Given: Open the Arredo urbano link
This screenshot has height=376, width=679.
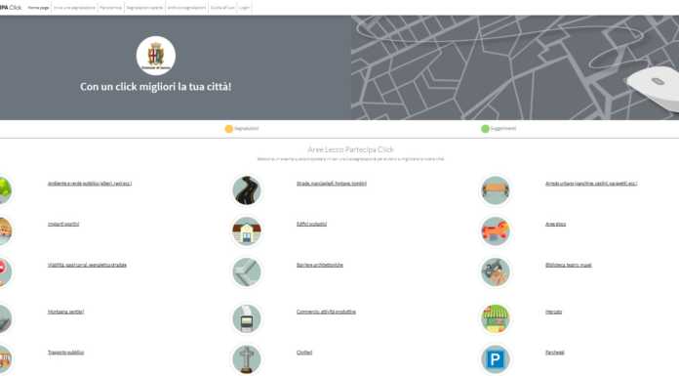Looking at the screenshot, I should point(591,184).
